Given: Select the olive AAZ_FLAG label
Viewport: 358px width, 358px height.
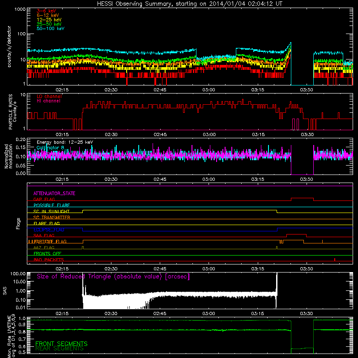Looking at the screenshot, I should [44, 247].
